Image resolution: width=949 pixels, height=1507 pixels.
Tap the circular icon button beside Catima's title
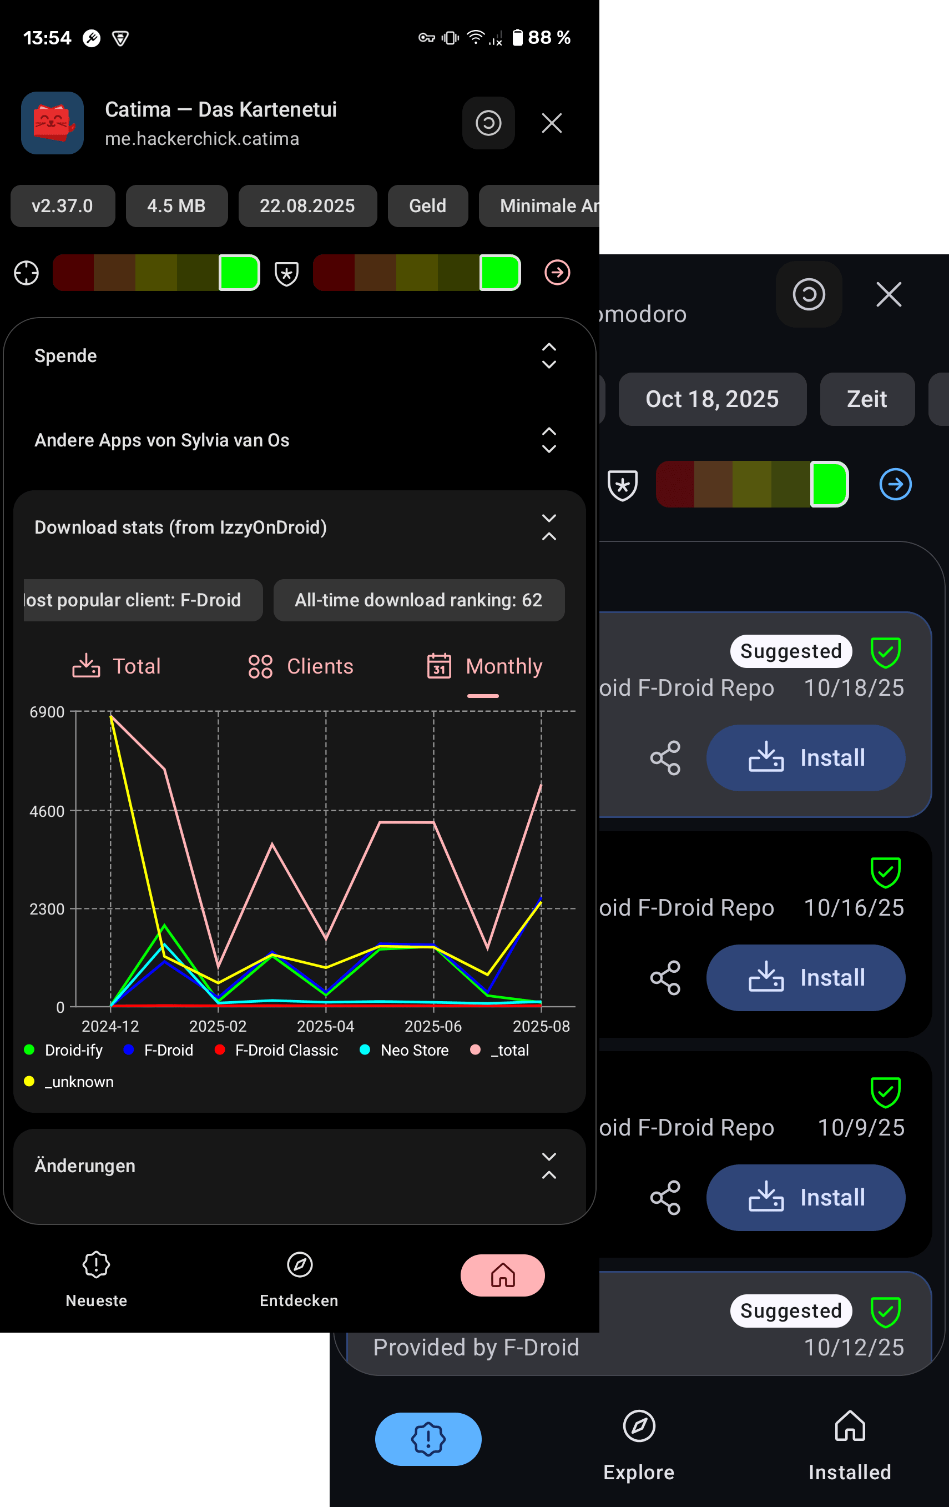[x=488, y=123]
